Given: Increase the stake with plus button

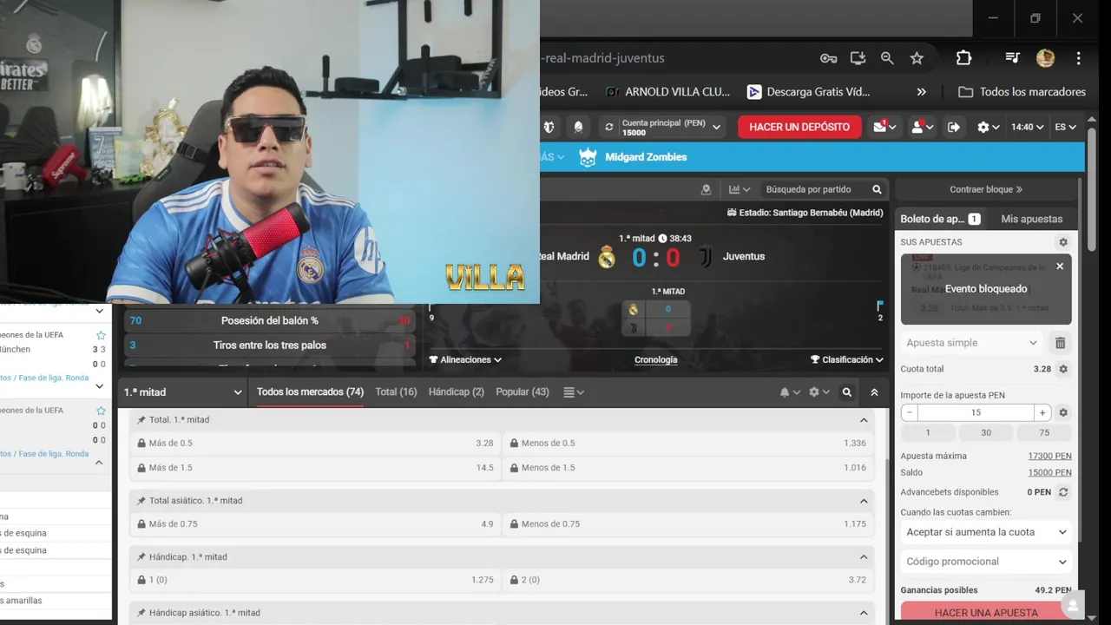Looking at the screenshot, I should [x=1042, y=413].
